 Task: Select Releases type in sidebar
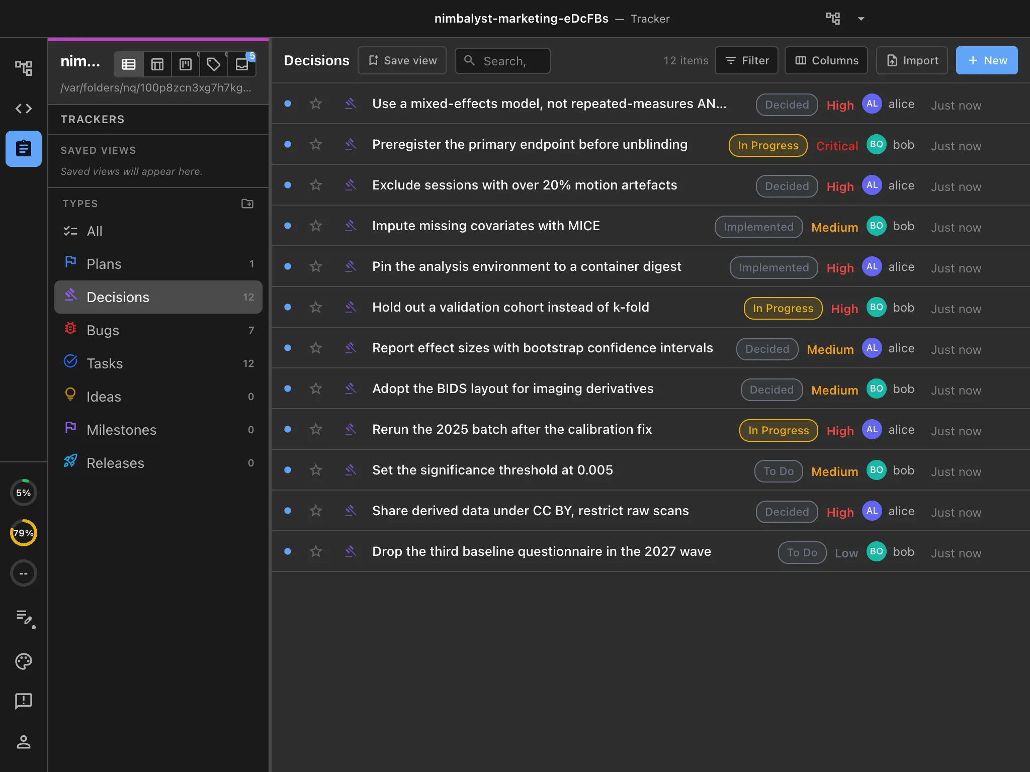[158, 463]
